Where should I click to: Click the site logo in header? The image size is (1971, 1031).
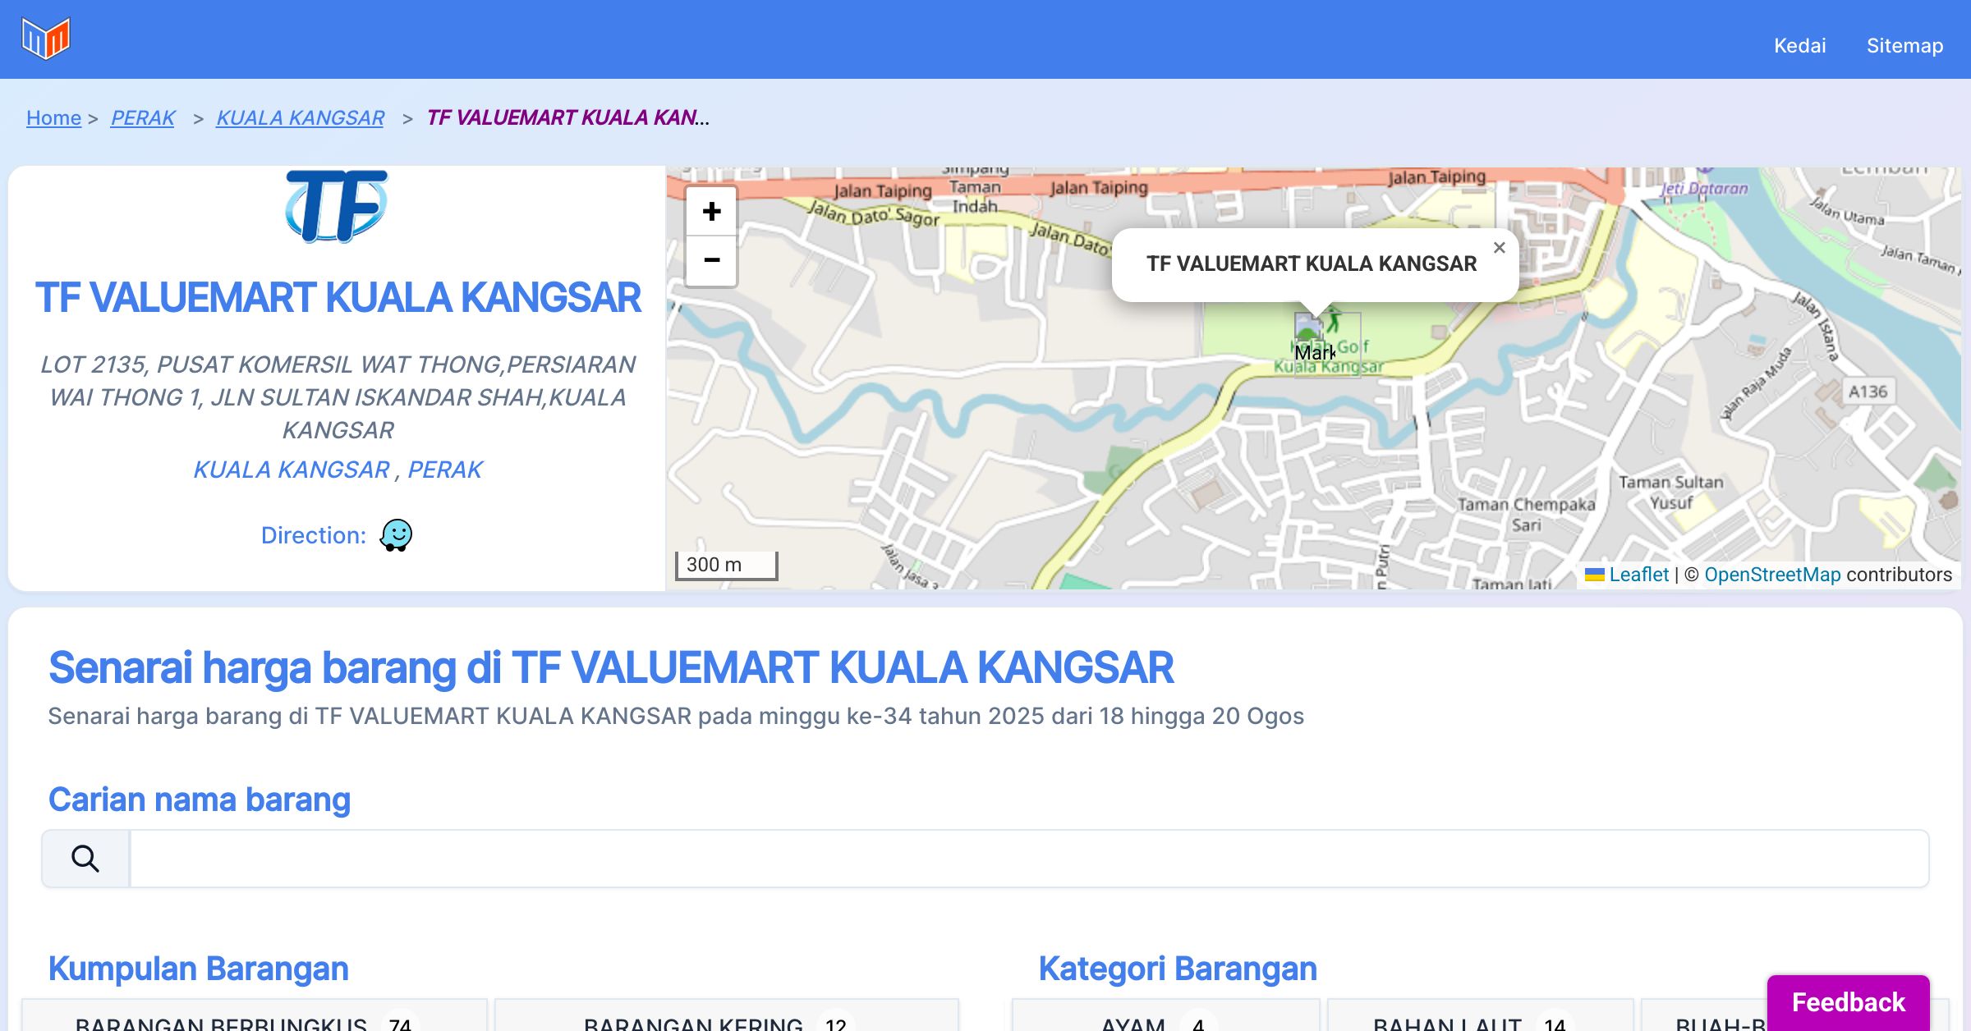pyautogui.click(x=46, y=39)
